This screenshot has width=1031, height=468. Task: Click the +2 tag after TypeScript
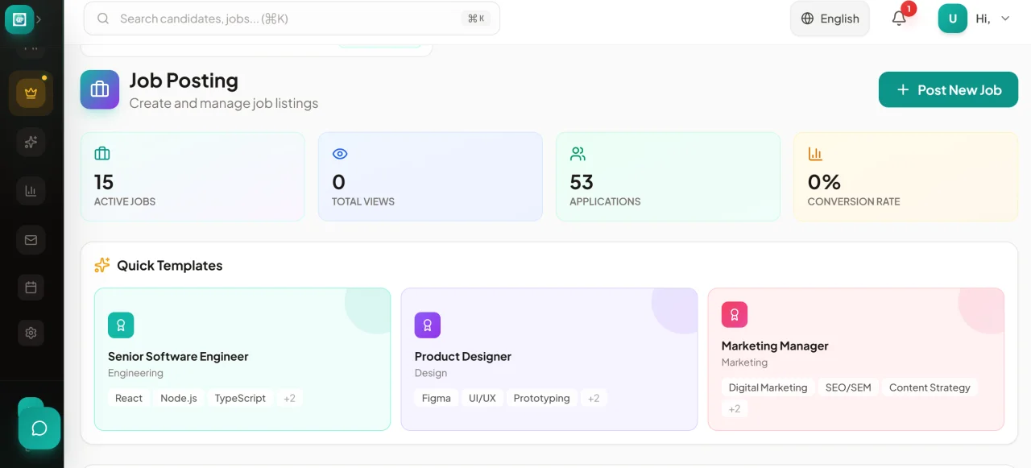(x=289, y=398)
